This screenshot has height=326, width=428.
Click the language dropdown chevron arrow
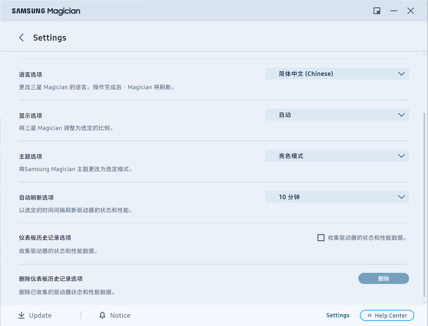pyautogui.click(x=401, y=74)
